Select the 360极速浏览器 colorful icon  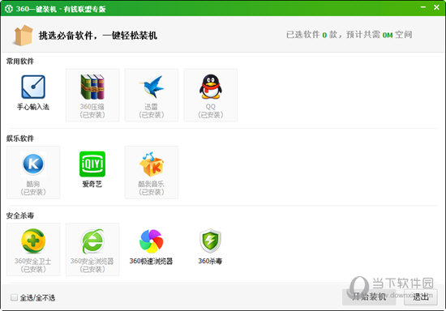pyautogui.click(x=152, y=241)
